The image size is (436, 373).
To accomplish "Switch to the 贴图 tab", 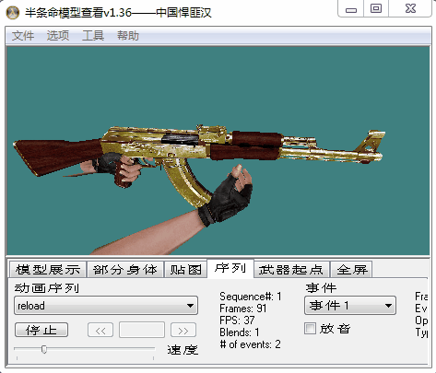I will 185,270.
